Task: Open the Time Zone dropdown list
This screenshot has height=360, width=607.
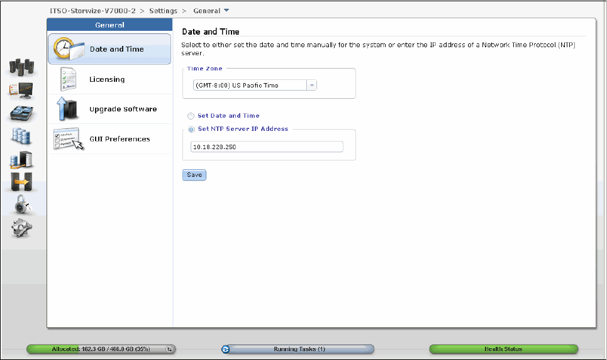Action: pyautogui.click(x=311, y=86)
